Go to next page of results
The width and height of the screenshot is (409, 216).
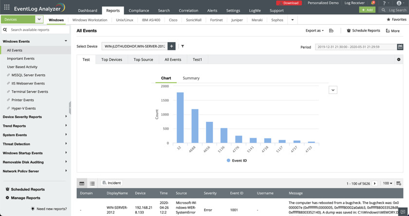coord(374,183)
